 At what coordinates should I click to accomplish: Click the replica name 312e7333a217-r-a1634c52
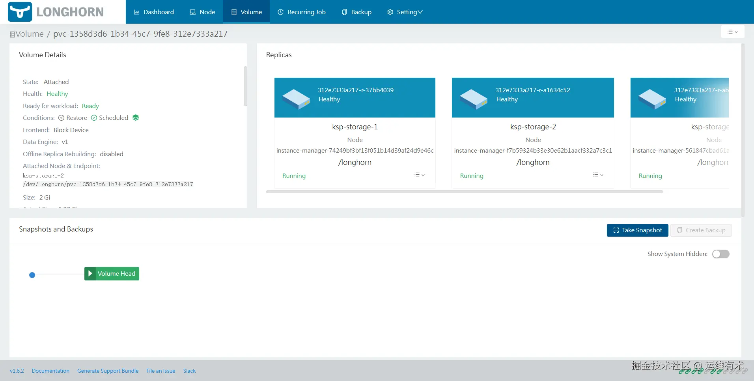coord(533,90)
